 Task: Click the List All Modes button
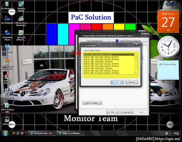click(x=93, y=103)
